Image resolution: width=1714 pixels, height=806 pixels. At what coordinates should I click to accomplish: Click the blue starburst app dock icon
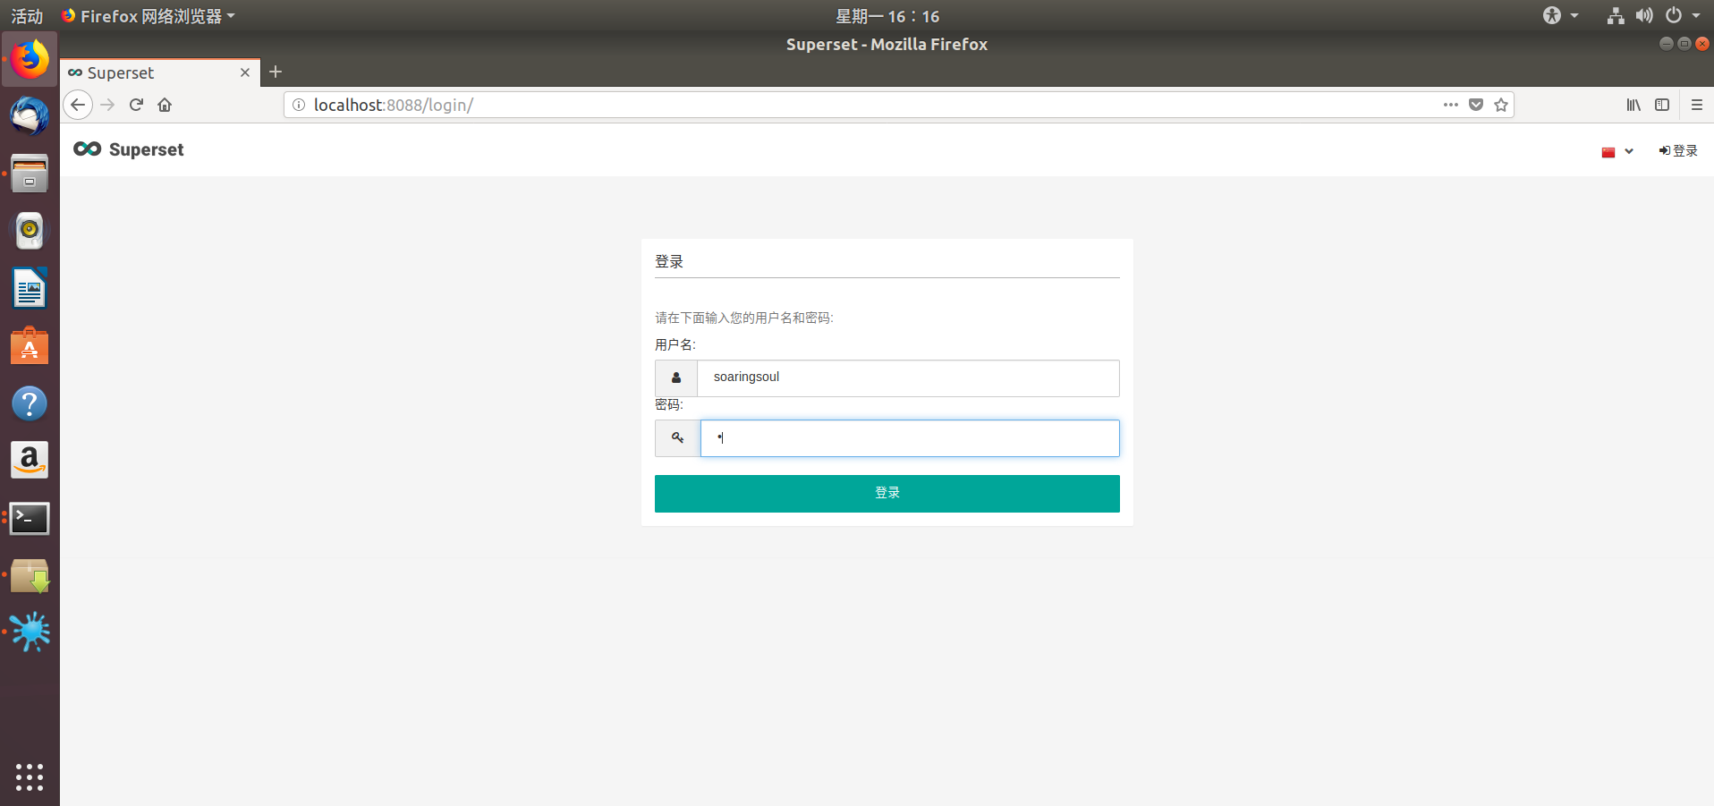[x=30, y=632]
